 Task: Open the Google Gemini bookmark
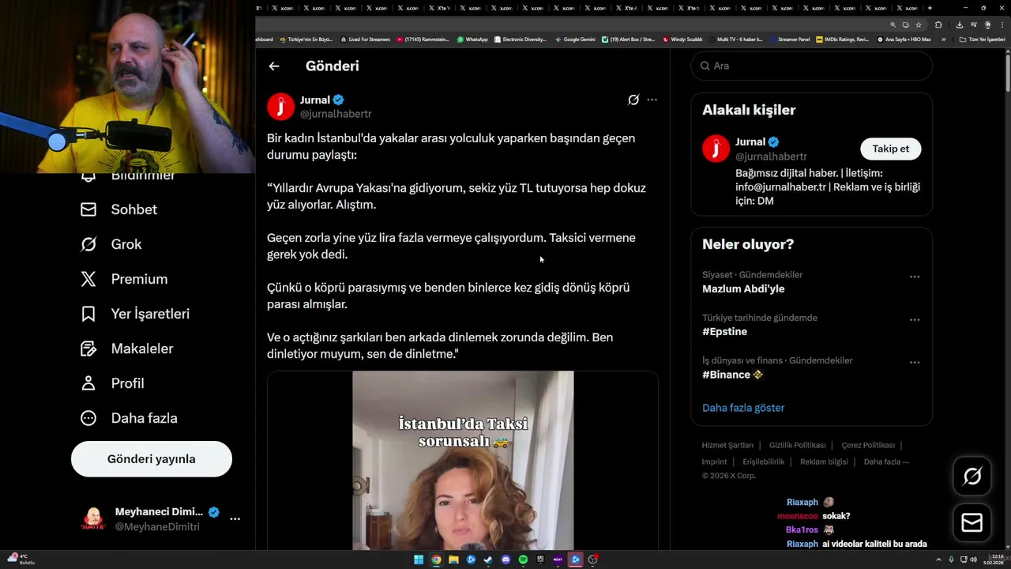click(575, 40)
